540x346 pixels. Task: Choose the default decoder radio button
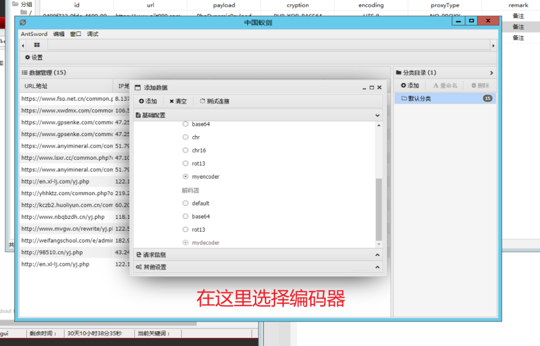[x=185, y=203]
